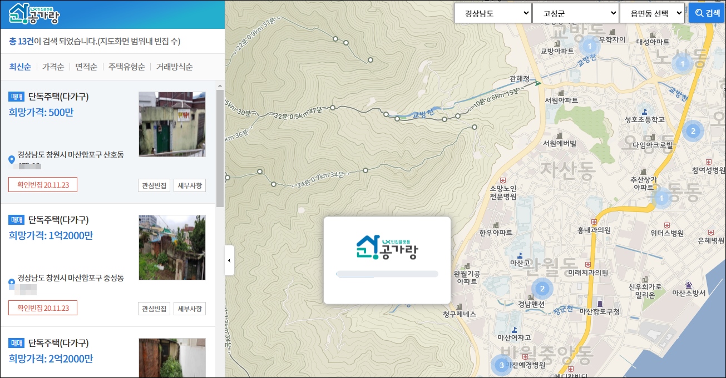This screenshot has width=726, height=378.
Task: Click map marker 2 near 다임아크로빌
Action: [x=693, y=131]
